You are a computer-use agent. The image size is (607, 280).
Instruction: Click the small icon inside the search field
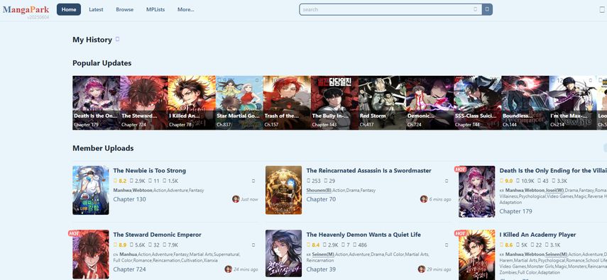[x=476, y=9]
